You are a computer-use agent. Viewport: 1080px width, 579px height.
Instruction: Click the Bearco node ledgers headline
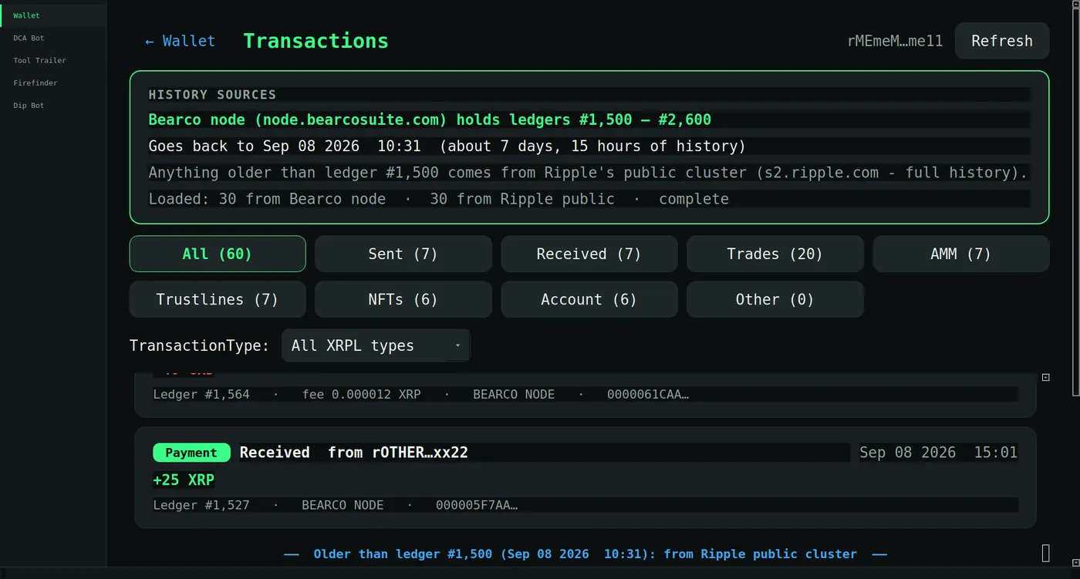point(430,120)
